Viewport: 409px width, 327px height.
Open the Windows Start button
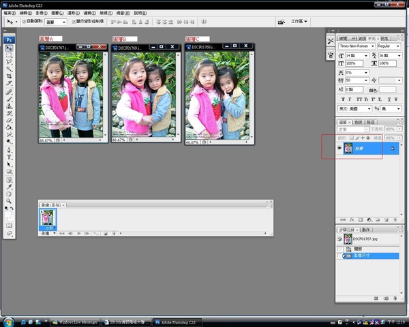[9, 322]
